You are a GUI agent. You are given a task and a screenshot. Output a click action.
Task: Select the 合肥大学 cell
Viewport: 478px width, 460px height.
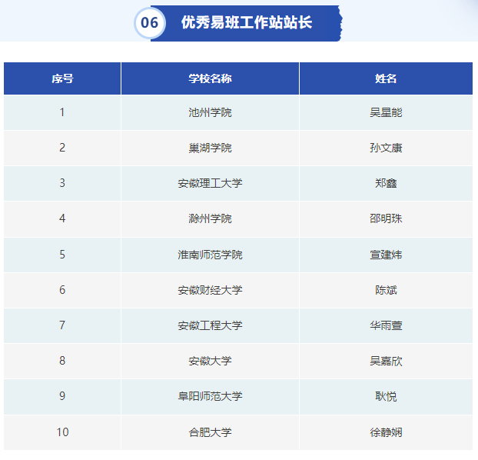(210, 432)
